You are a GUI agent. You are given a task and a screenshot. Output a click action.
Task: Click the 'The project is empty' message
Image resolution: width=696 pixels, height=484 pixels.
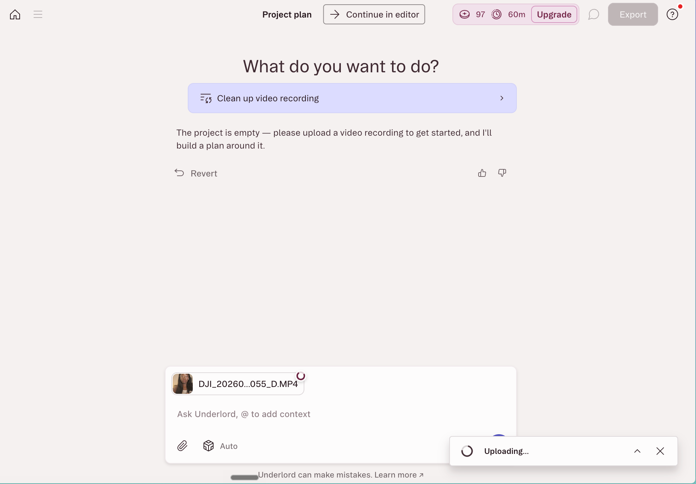334,139
